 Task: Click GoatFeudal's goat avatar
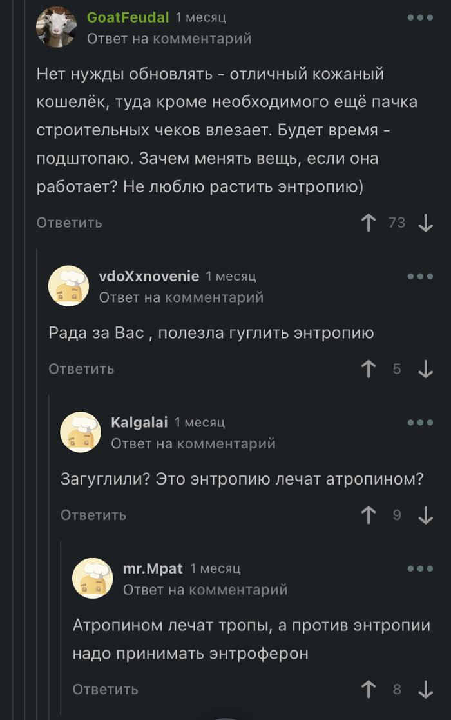[57, 28]
